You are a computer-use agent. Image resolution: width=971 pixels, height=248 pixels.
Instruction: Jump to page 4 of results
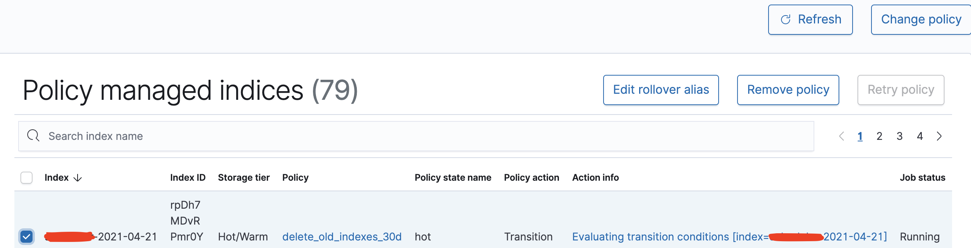tap(920, 136)
